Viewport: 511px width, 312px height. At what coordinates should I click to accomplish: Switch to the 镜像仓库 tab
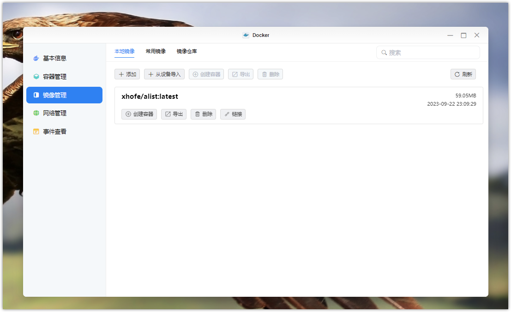tap(187, 51)
